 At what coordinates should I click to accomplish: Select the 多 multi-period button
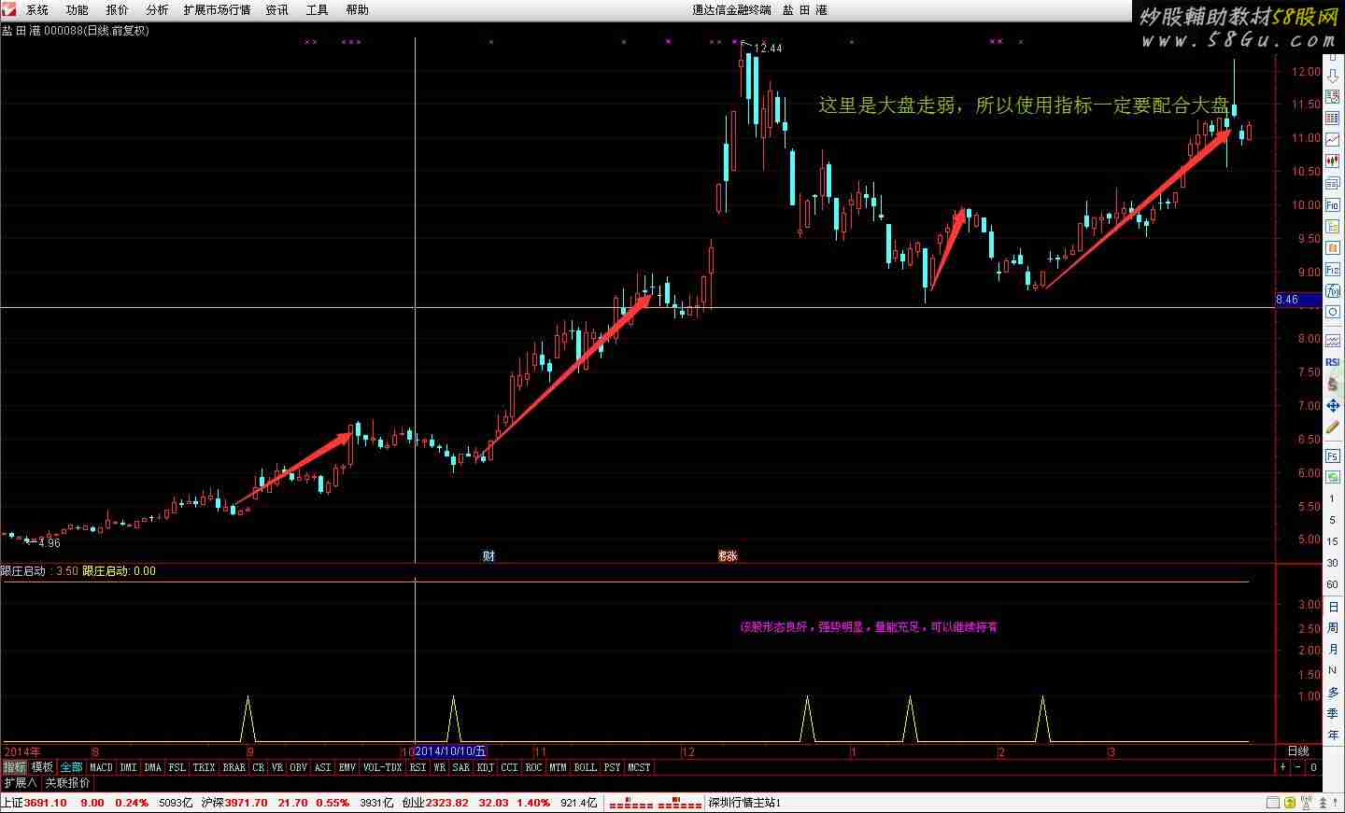tap(1333, 693)
